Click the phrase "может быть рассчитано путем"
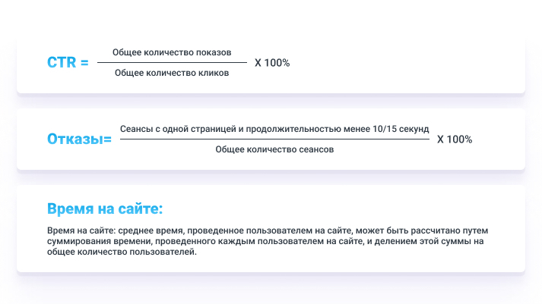Screen dimensions: 542x304 point(420,230)
